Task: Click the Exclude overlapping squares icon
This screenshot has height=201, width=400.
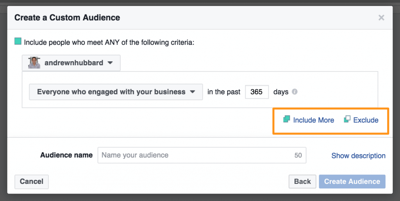Action: 347,119
